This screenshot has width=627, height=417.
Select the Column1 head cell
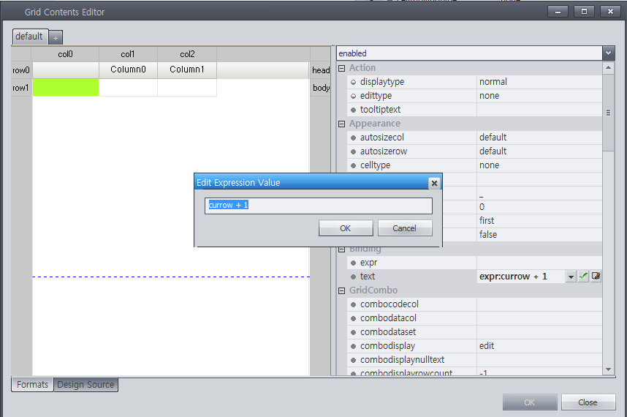pyautogui.click(x=187, y=69)
